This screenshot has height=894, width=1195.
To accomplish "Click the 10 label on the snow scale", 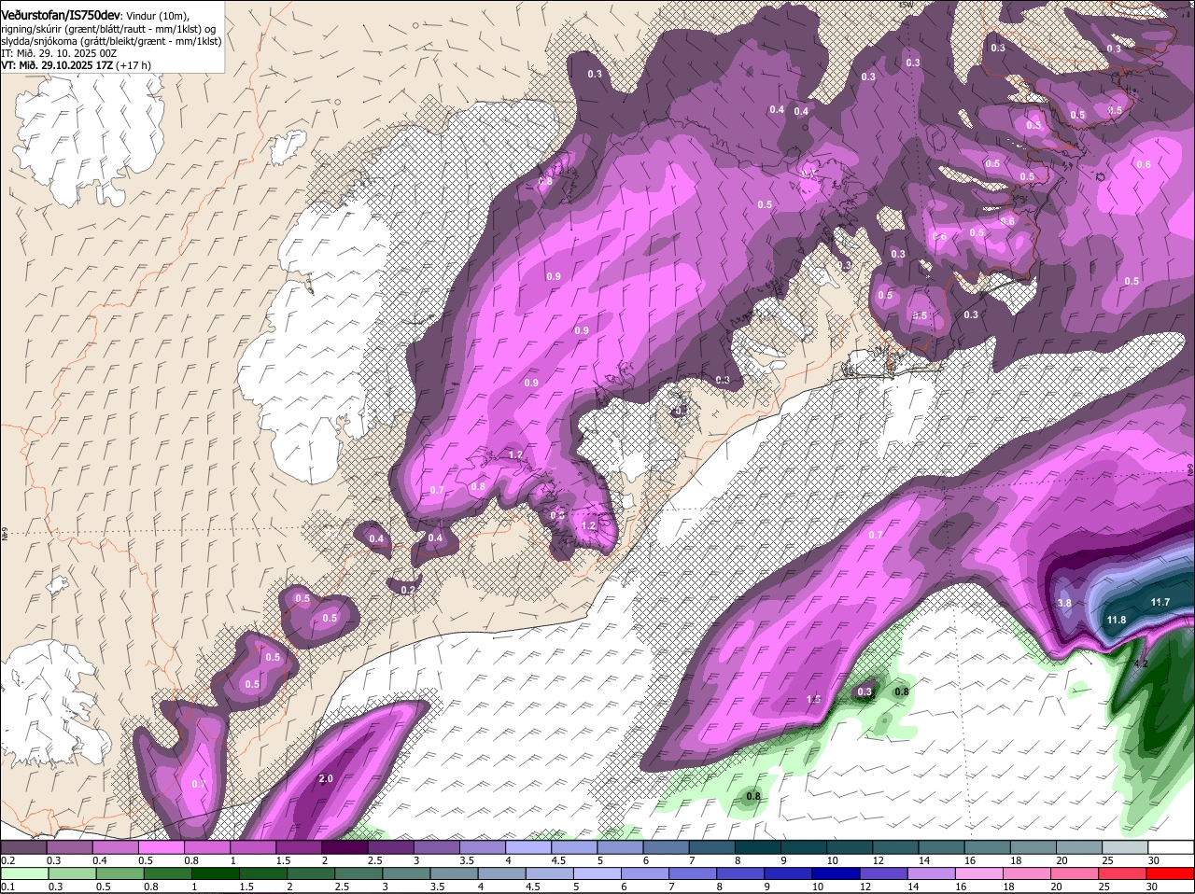I will click(x=831, y=860).
